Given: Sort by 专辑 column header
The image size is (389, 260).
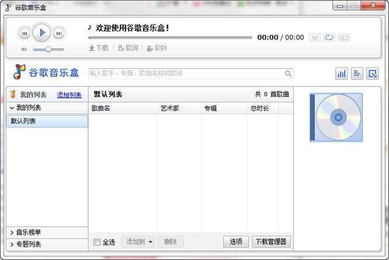Looking at the screenshot, I should point(224,108).
